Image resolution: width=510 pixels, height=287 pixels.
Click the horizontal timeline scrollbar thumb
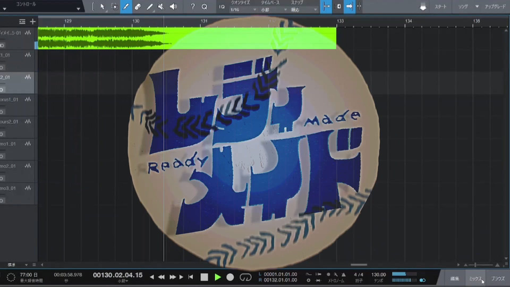click(359, 265)
